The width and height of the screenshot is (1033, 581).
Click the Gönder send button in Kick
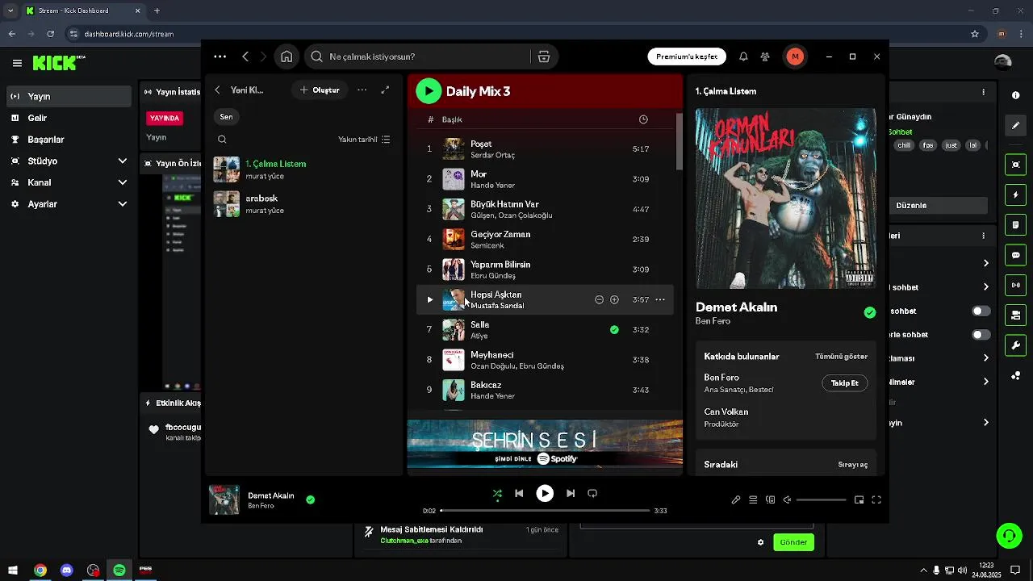pos(793,542)
